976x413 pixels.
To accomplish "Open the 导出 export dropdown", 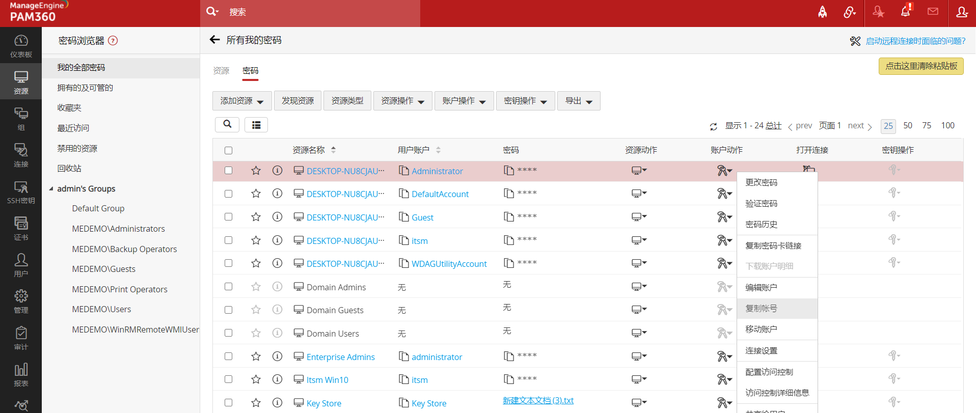I will click(579, 101).
